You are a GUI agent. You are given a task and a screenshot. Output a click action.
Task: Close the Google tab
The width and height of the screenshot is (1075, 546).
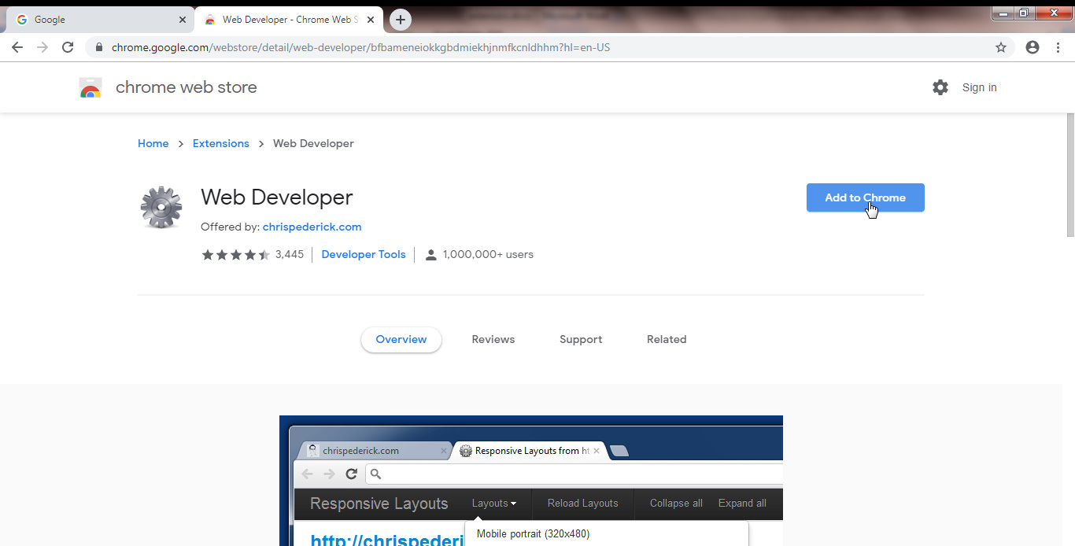click(x=183, y=20)
